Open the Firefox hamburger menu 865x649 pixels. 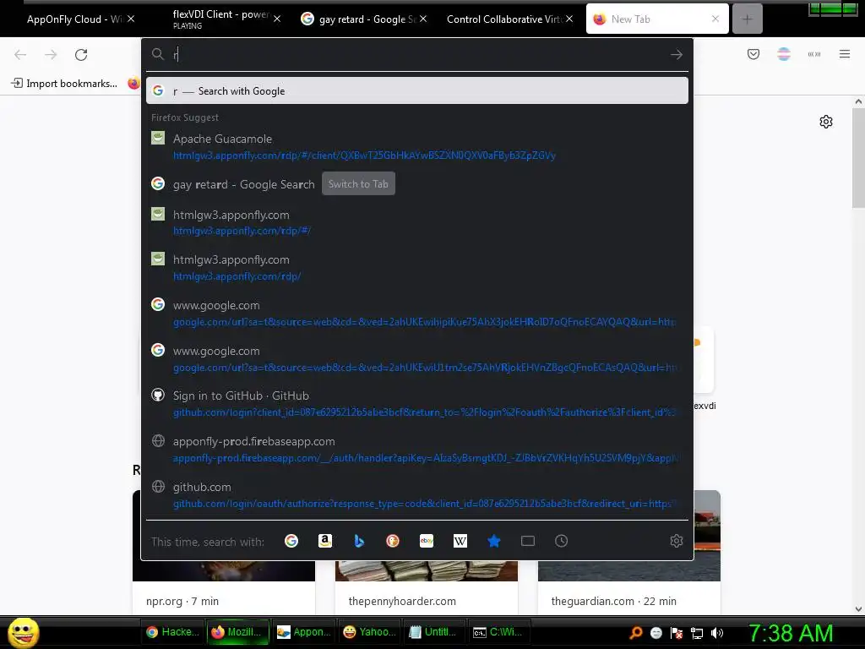[845, 54]
